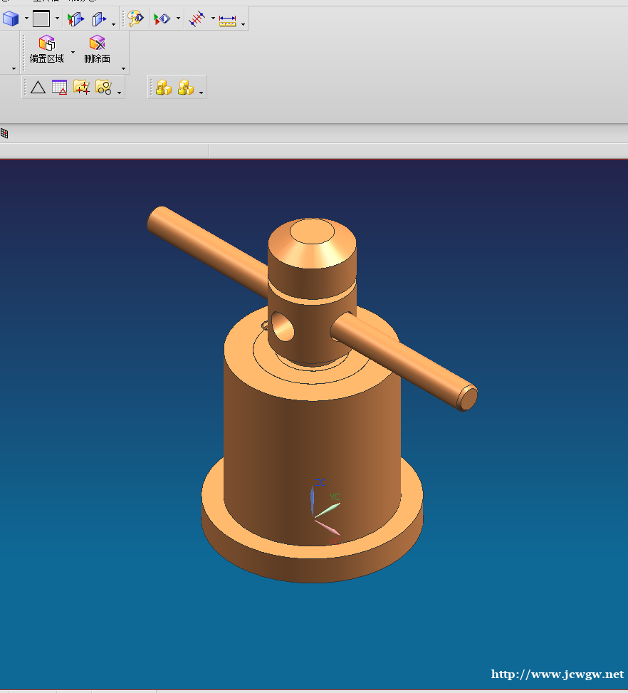
Task: Expand the gray background square dropdown arrow
Action: point(58,19)
